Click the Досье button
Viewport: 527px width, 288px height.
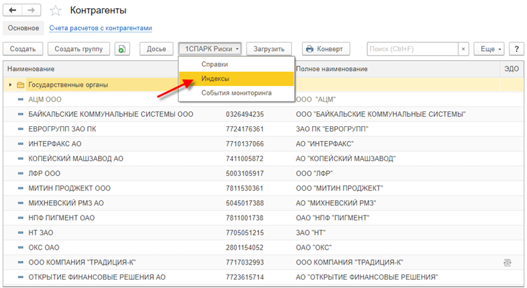click(x=156, y=49)
